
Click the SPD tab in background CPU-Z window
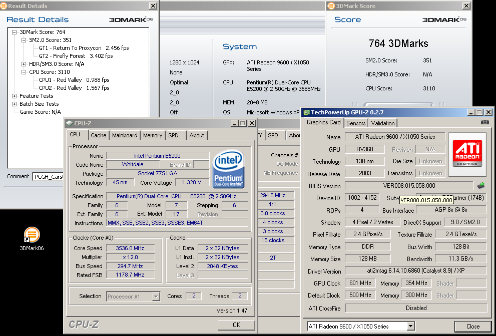point(273,135)
